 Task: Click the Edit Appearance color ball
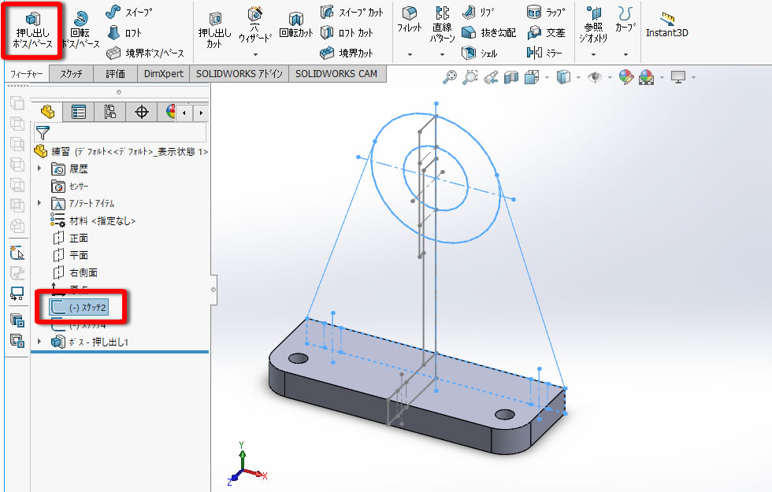(625, 77)
